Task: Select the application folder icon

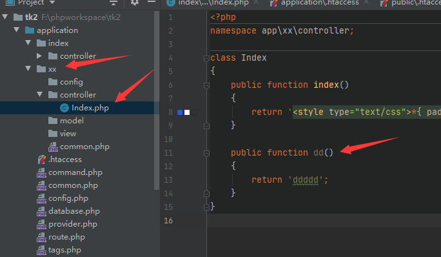Action: (30, 30)
